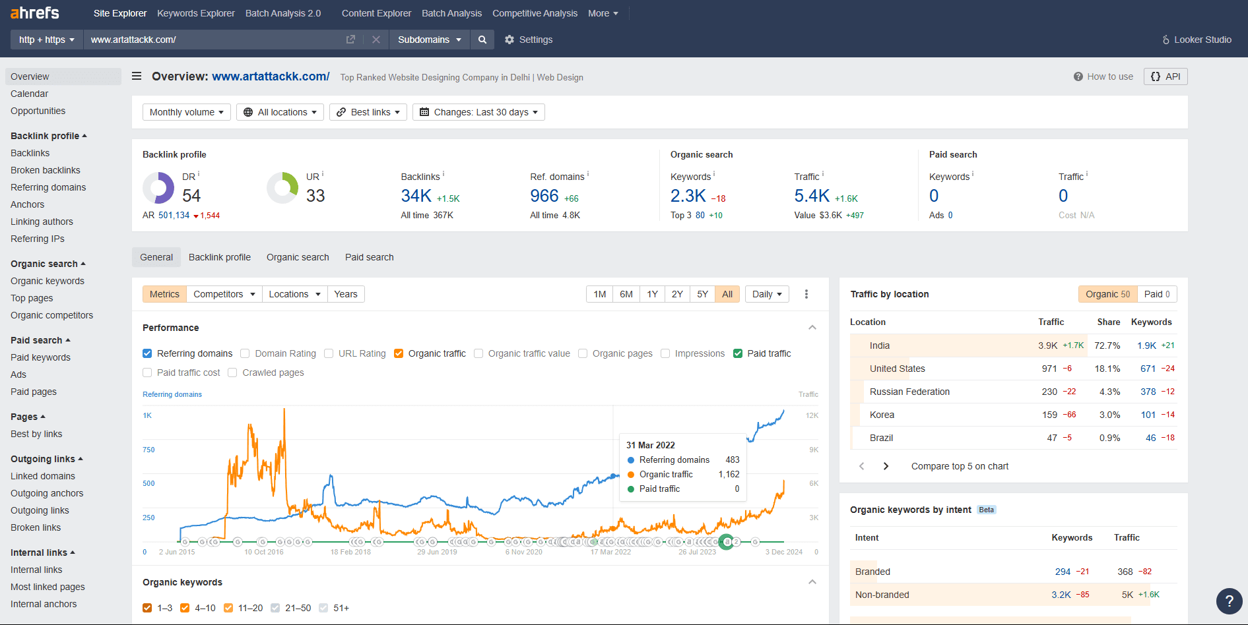
Task: Open the URL in a new tab icon
Action: pyautogui.click(x=350, y=40)
